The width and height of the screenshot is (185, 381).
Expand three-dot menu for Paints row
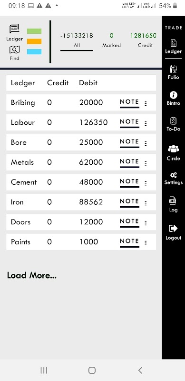[x=146, y=243]
